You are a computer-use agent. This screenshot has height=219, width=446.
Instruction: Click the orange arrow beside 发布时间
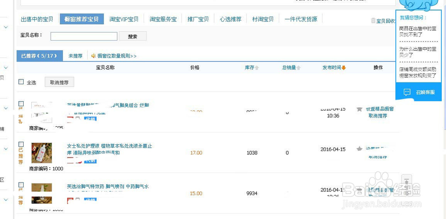coord(343,68)
